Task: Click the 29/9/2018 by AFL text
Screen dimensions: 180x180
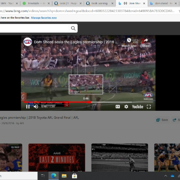Action: coord(12,123)
